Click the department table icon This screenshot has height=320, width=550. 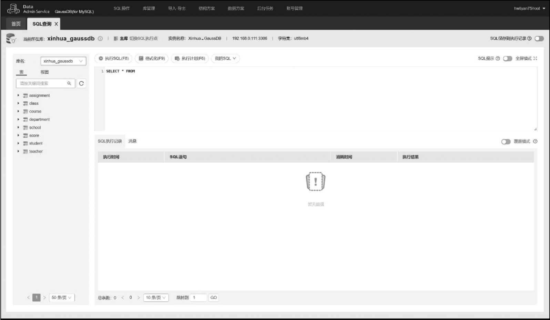pos(26,120)
